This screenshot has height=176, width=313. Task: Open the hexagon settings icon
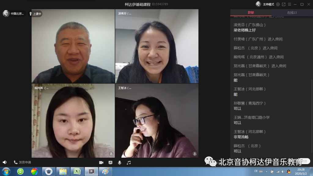coord(278,4)
